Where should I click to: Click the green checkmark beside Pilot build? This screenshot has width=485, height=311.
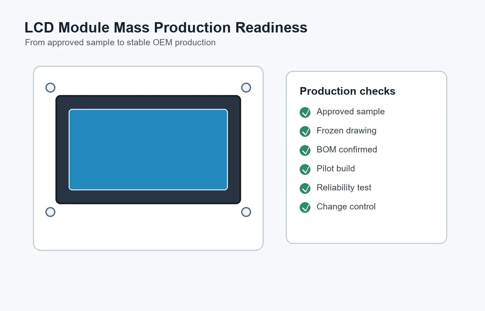(x=305, y=169)
